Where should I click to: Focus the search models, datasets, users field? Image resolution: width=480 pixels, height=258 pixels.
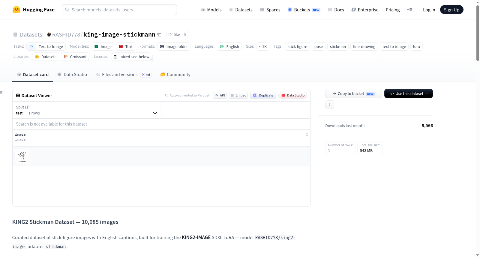119,10
